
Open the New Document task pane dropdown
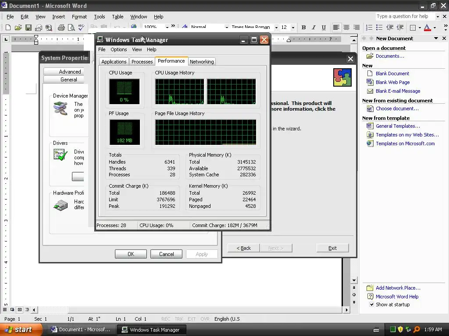pyautogui.click(x=436, y=38)
